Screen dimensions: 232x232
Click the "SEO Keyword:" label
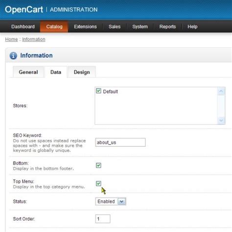coord(27,135)
